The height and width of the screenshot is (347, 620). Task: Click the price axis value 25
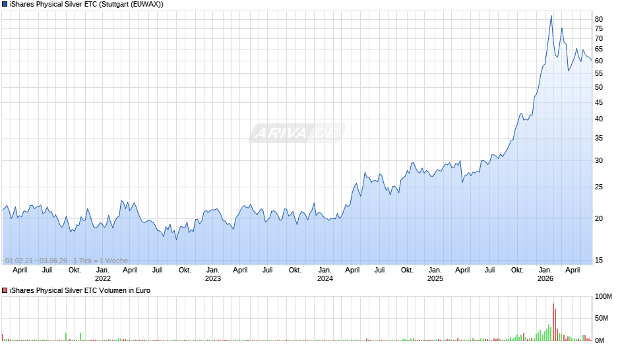[599, 187]
